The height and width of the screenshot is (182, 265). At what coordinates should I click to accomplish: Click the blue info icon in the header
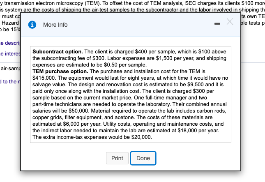click(x=32, y=25)
